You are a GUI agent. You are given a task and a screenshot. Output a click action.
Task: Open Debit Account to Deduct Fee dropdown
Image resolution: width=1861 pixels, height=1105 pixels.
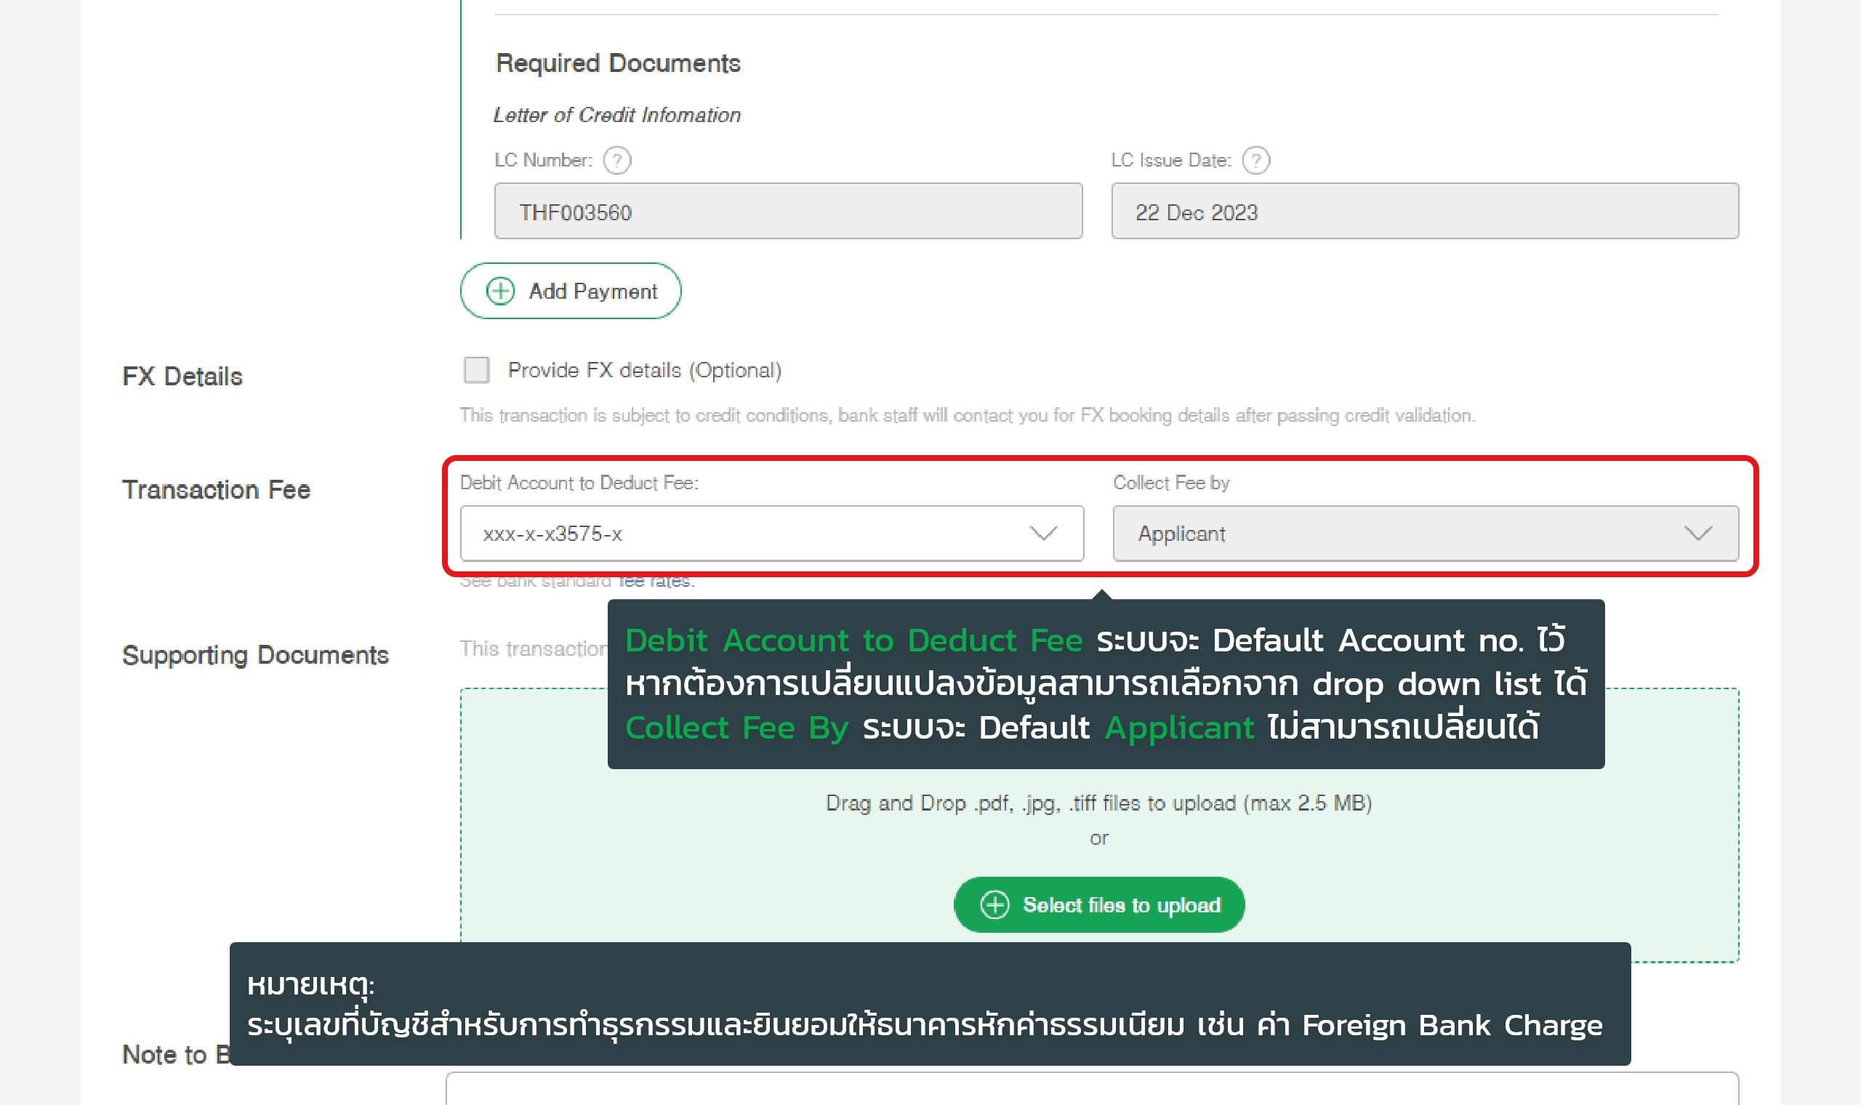744,533
